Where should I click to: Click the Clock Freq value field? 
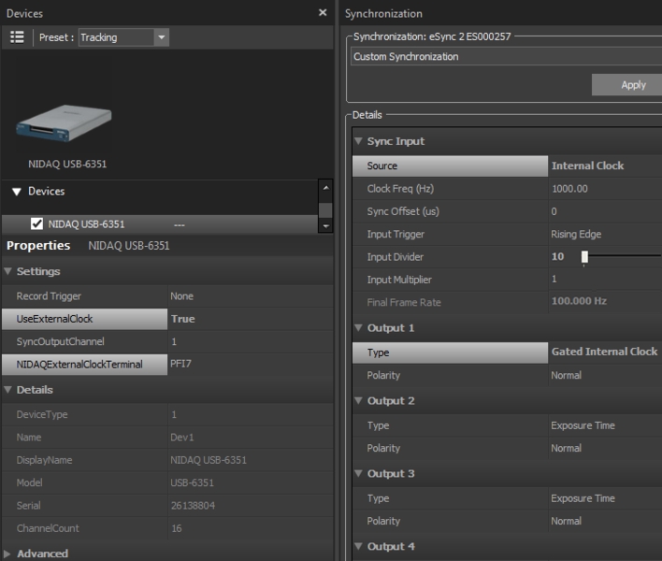604,189
